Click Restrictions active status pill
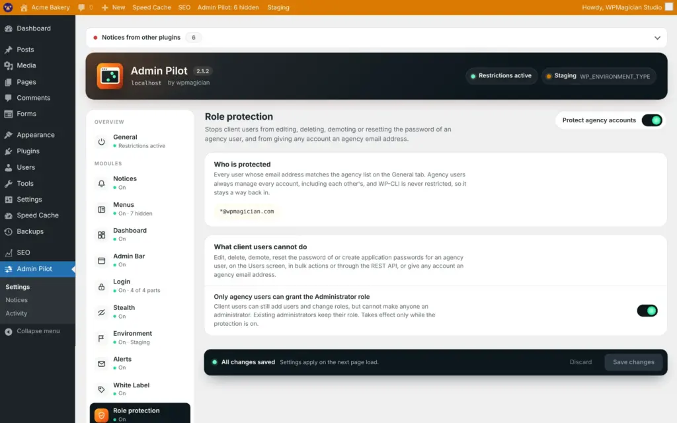 pos(501,76)
